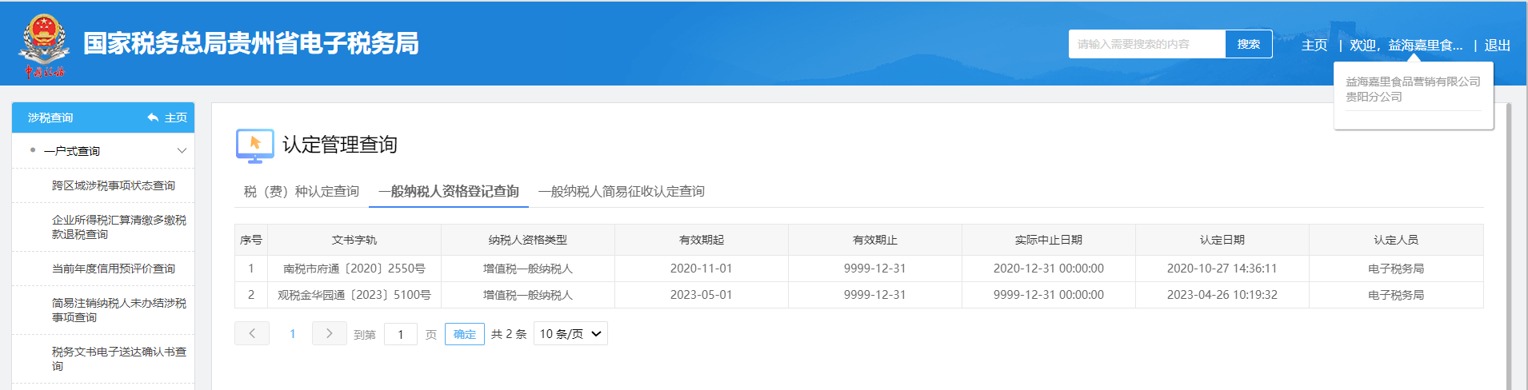
Task: Click 退出 to log out
Action: (x=1497, y=46)
